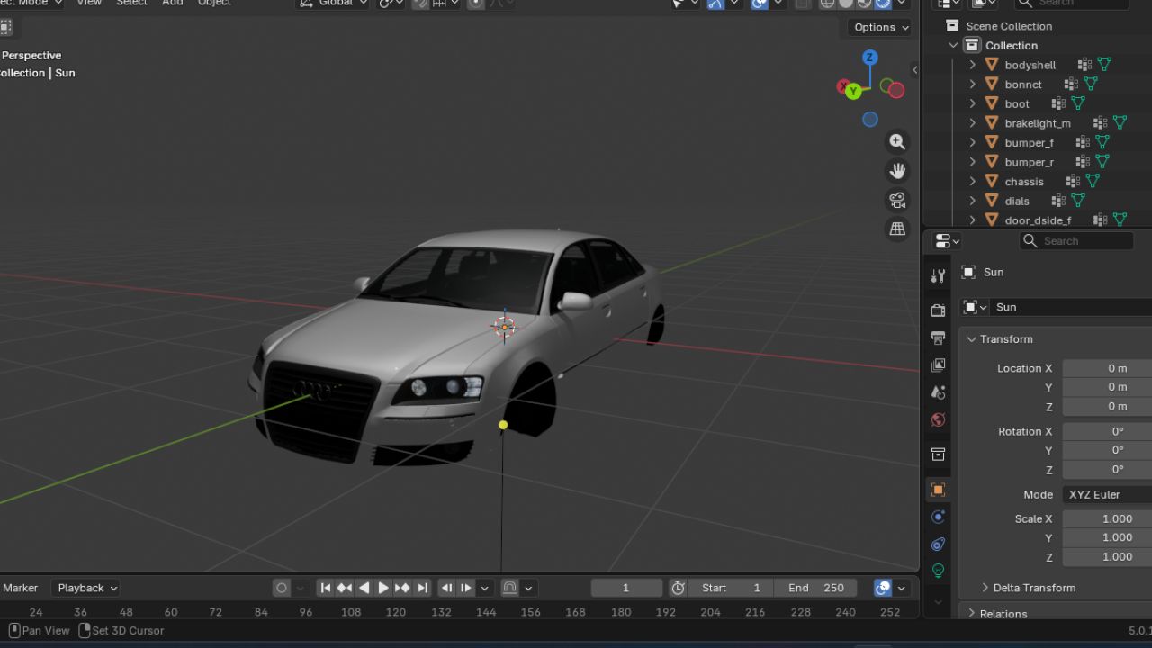Jump to the end frame with the timeline button
Viewport: 1152px width, 648px height.
(x=422, y=587)
